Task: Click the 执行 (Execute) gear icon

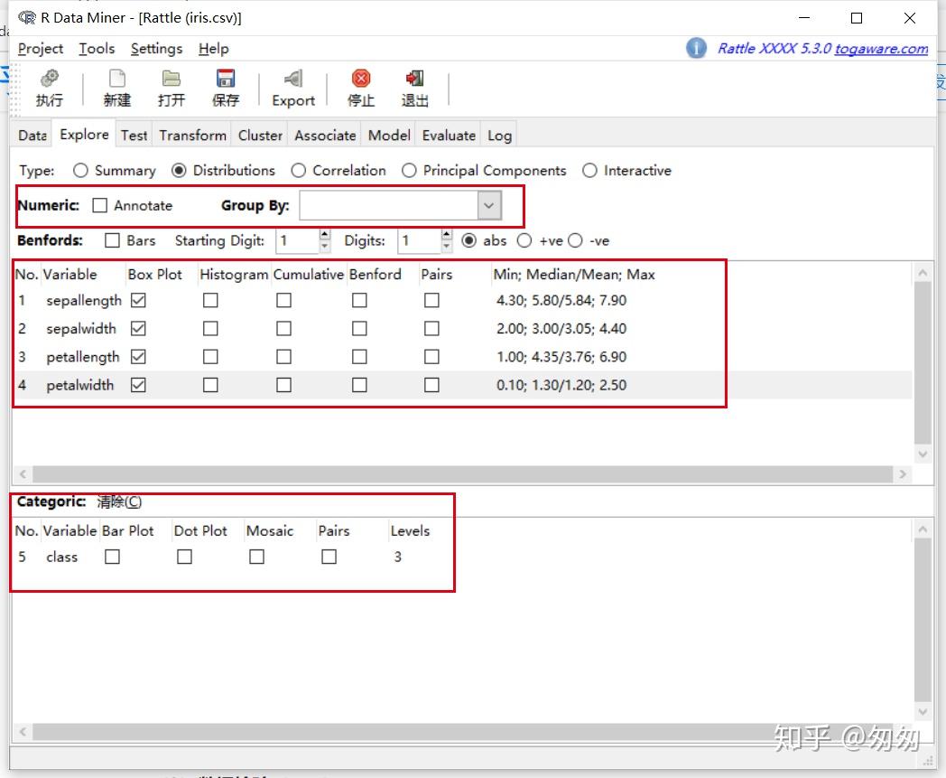Action: tap(50, 80)
